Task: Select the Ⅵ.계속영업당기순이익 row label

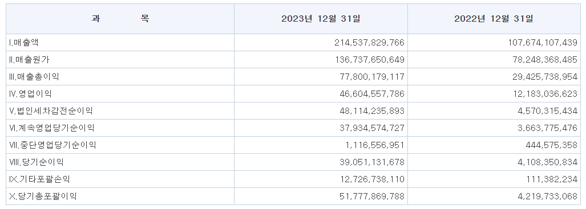Action: click(x=51, y=128)
